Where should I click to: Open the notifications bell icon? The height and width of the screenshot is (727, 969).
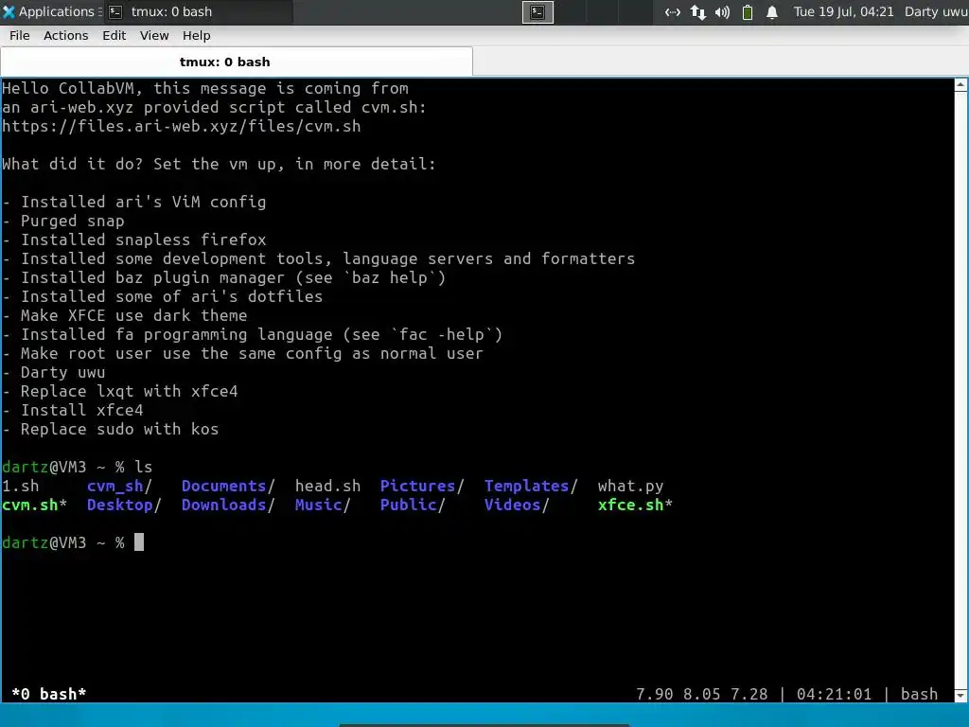point(772,11)
